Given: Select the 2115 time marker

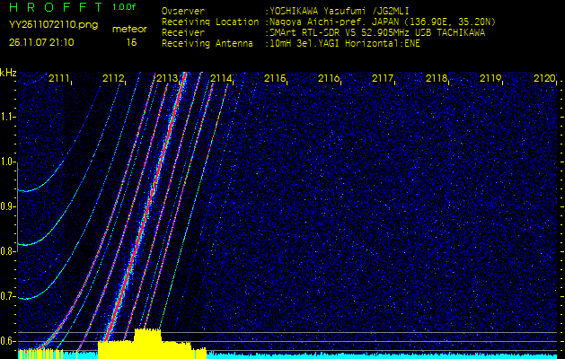Looking at the screenshot, I should pos(275,79).
